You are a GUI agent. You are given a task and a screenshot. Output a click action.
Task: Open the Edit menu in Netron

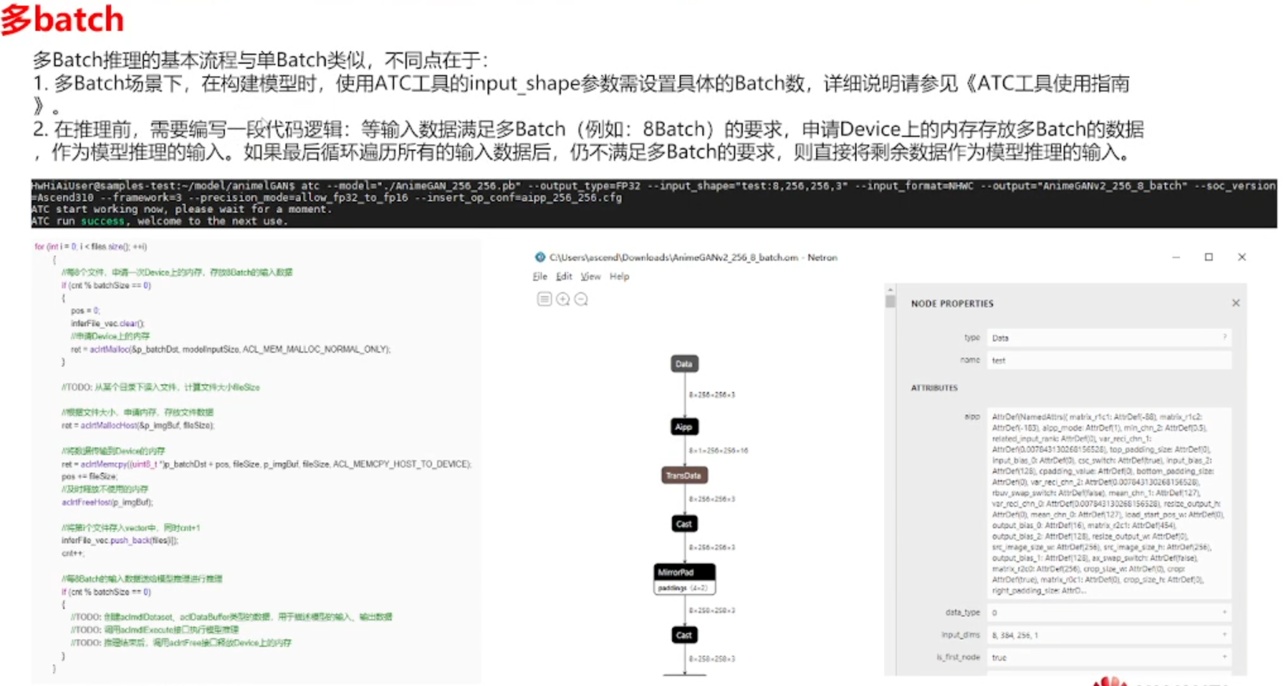(563, 276)
